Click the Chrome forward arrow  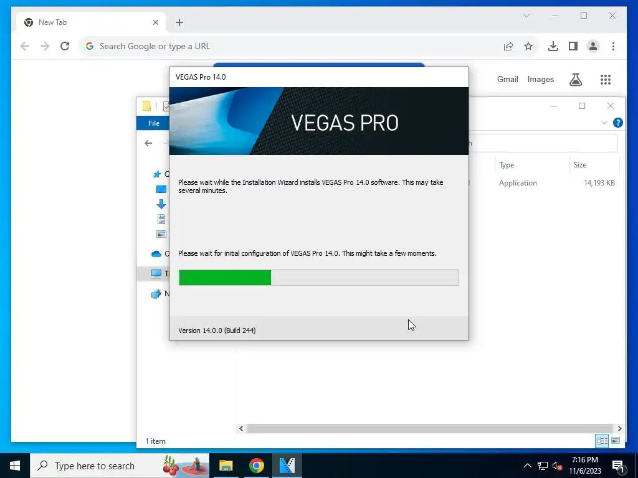pos(45,46)
